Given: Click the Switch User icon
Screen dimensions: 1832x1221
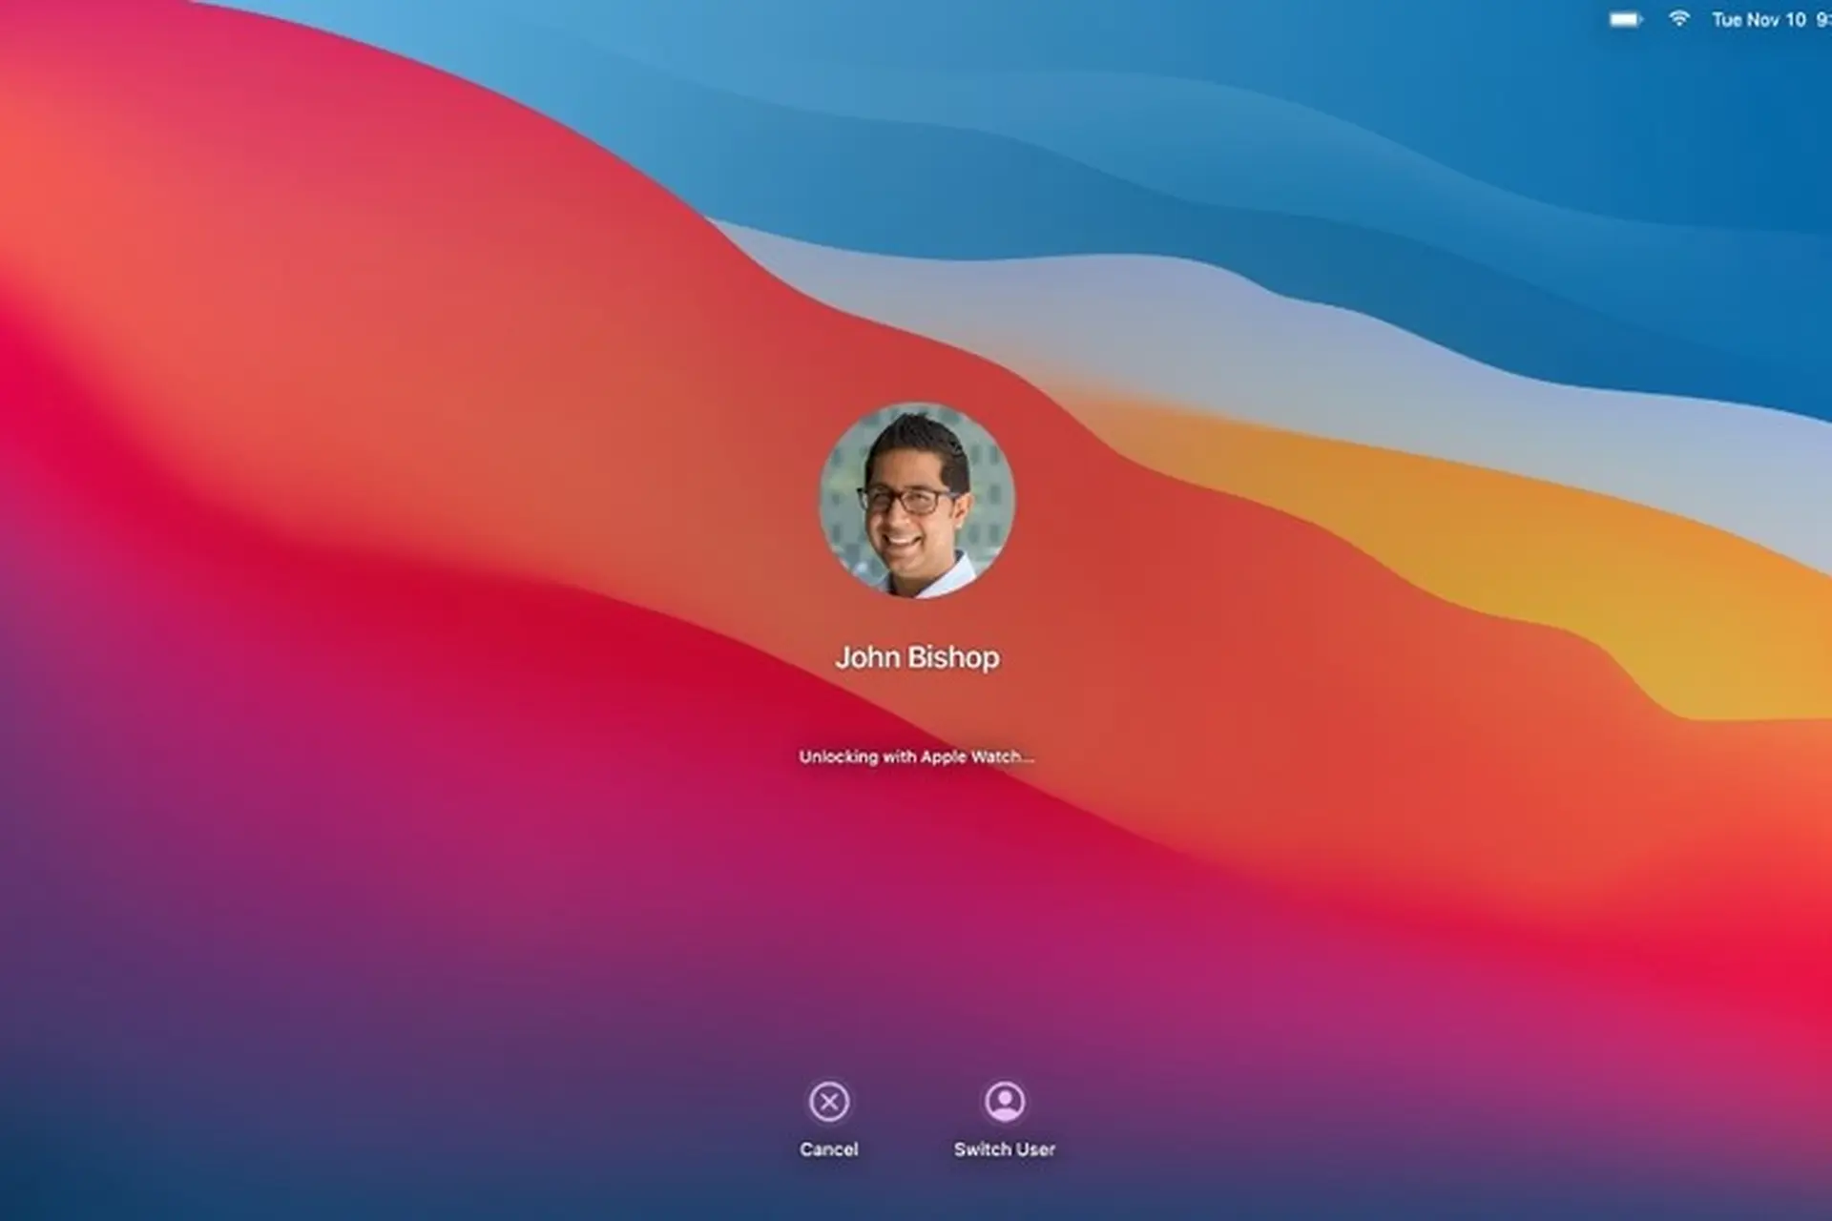Looking at the screenshot, I should coord(1005,1102).
